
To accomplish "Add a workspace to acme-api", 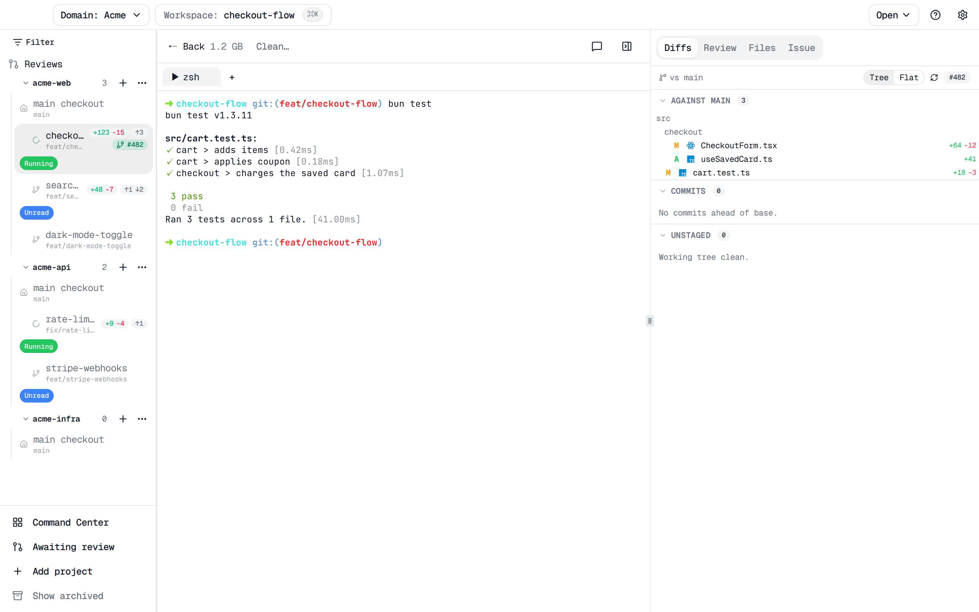I will (123, 267).
